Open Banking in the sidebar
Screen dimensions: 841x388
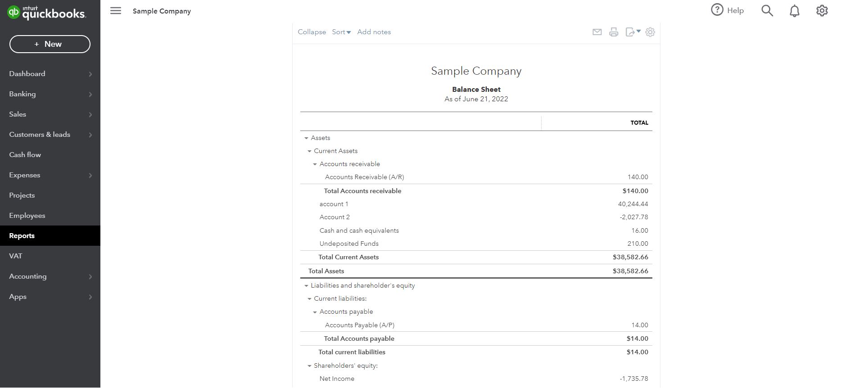coord(23,94)
